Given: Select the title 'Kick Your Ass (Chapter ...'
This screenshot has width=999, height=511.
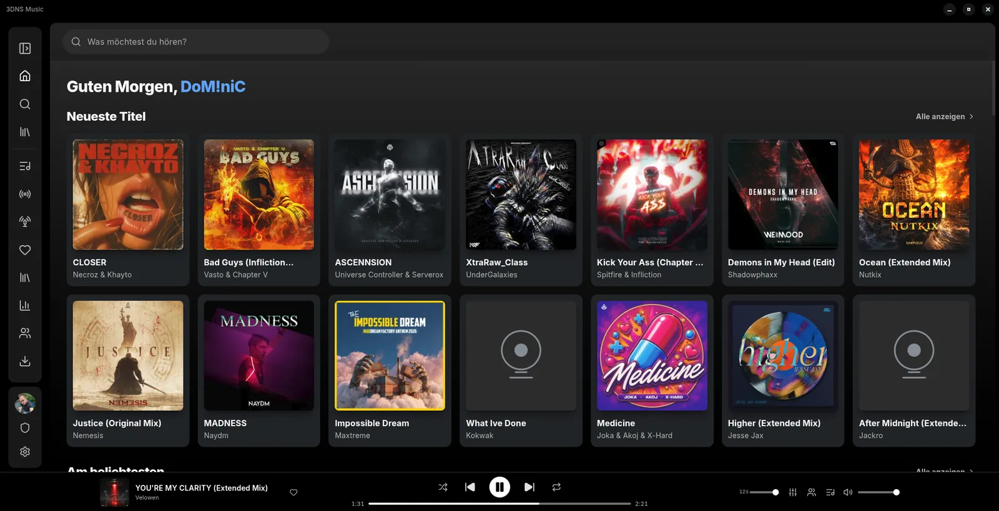Looking at the screenshot, I should point(650,263).
